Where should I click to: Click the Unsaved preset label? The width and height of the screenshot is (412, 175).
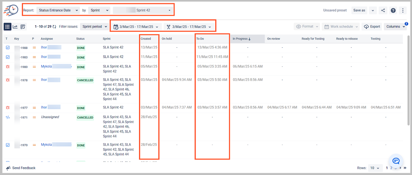[335, 10]
